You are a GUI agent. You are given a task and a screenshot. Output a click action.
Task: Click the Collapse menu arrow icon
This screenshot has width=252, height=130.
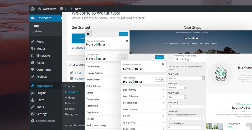tap(33, 121)
